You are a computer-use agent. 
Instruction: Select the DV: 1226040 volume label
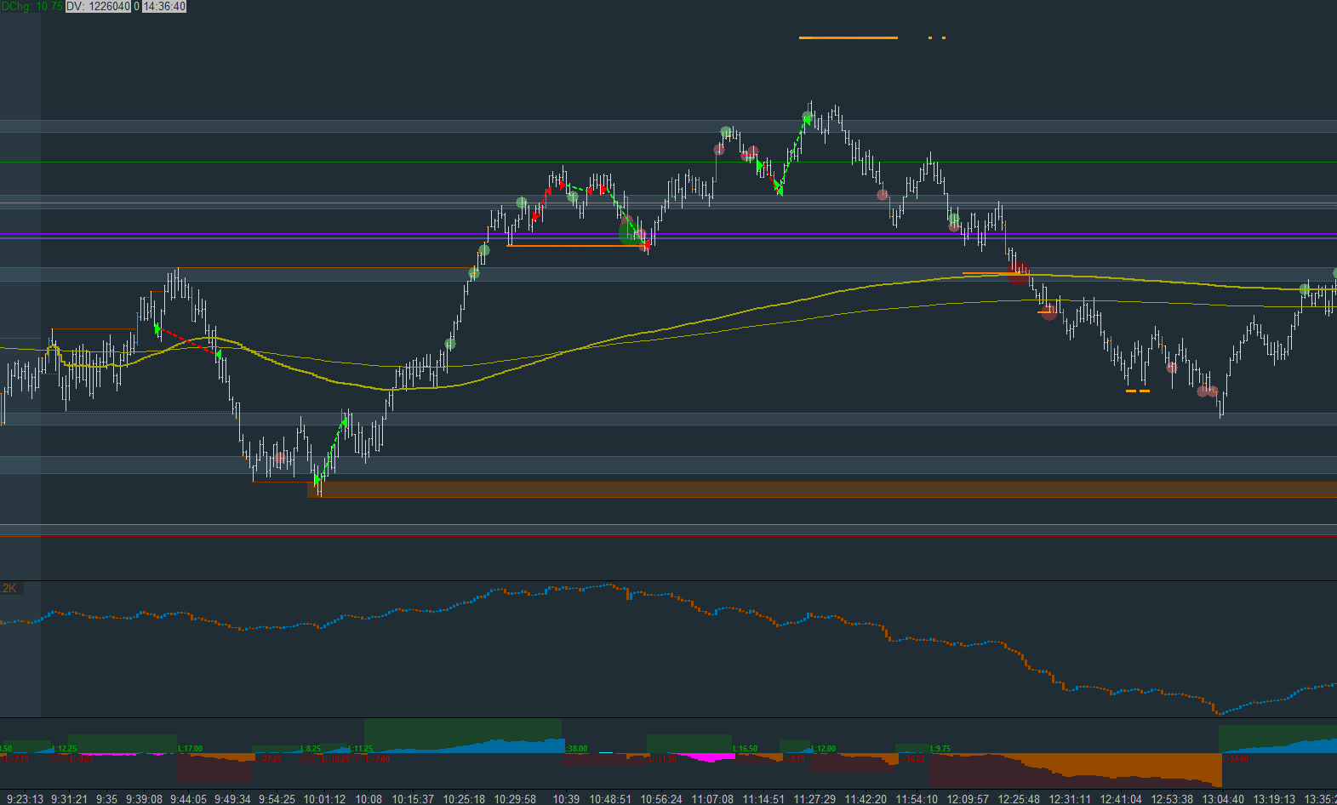click(99, 6)
